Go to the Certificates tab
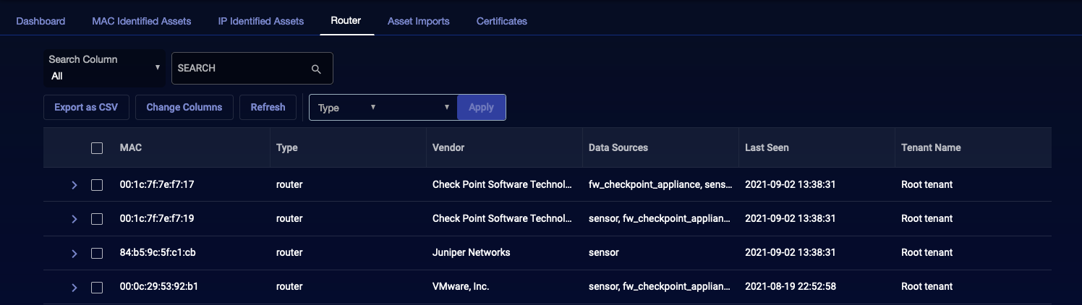 click(501, 21)
